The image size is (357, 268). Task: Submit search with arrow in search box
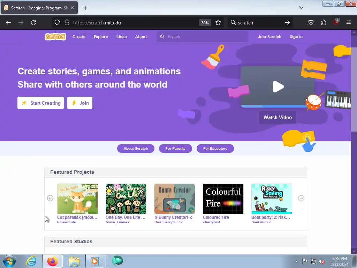coord(287,23)
